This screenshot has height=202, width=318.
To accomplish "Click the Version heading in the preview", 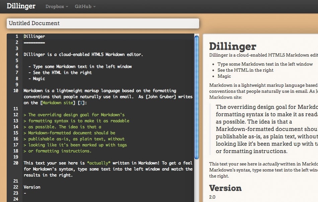I will [225, 188].
